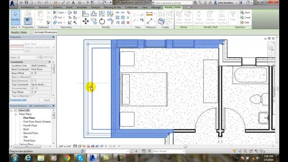Toggle the detail level view control
The height and width of the screenshot is (162, 288).
click(x=75, y=146)
